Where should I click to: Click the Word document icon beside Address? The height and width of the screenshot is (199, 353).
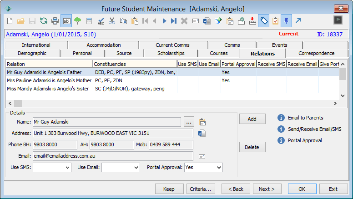click(x=202, y=133)
